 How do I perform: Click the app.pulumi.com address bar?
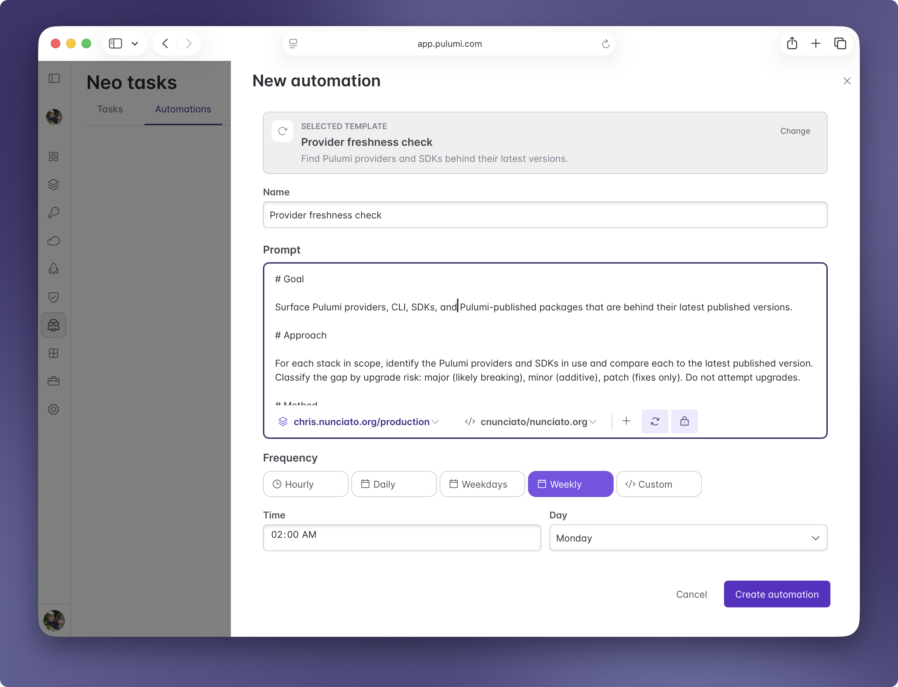pos(449,44)
